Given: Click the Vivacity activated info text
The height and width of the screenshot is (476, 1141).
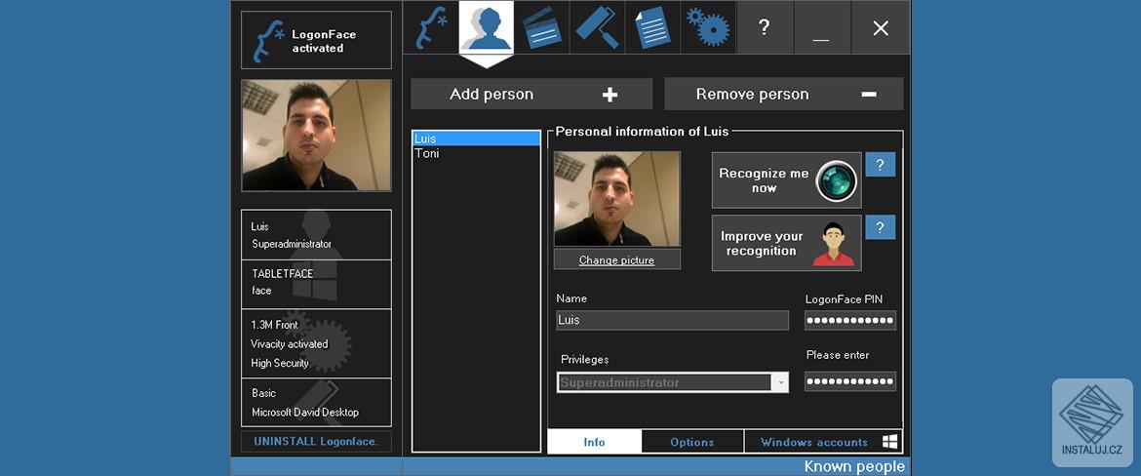Looking at the screenshot, I should (290, 343).
